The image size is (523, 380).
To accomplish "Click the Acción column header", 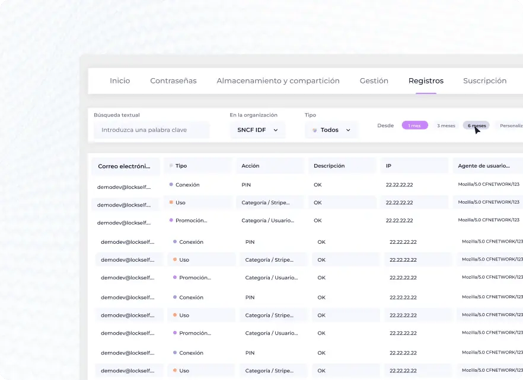I will point(269,166).
